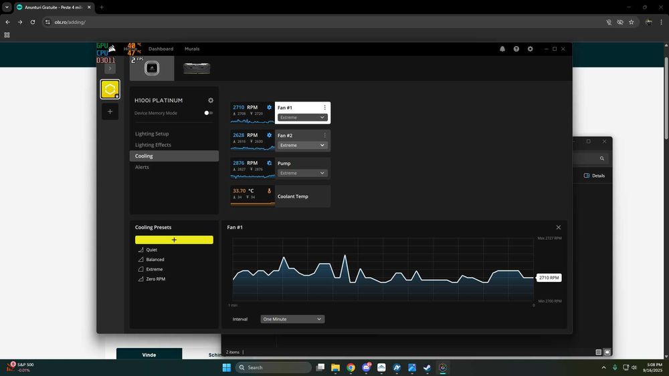Viewport: 669px width, 376px height.
Task: Select the Anunturi Gratuite Chrome tab
Action: point(54,7)
